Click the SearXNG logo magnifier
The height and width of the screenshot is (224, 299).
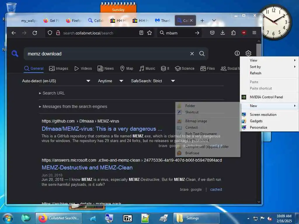[15, 54]
